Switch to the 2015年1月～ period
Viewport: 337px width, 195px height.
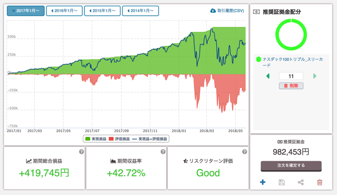[102, 11]
